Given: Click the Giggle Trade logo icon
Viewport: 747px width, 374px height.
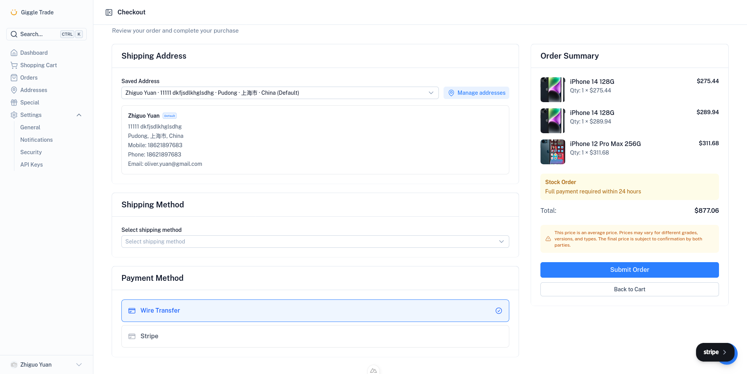Looking at the screenshot, I should [x=14, y=12].
